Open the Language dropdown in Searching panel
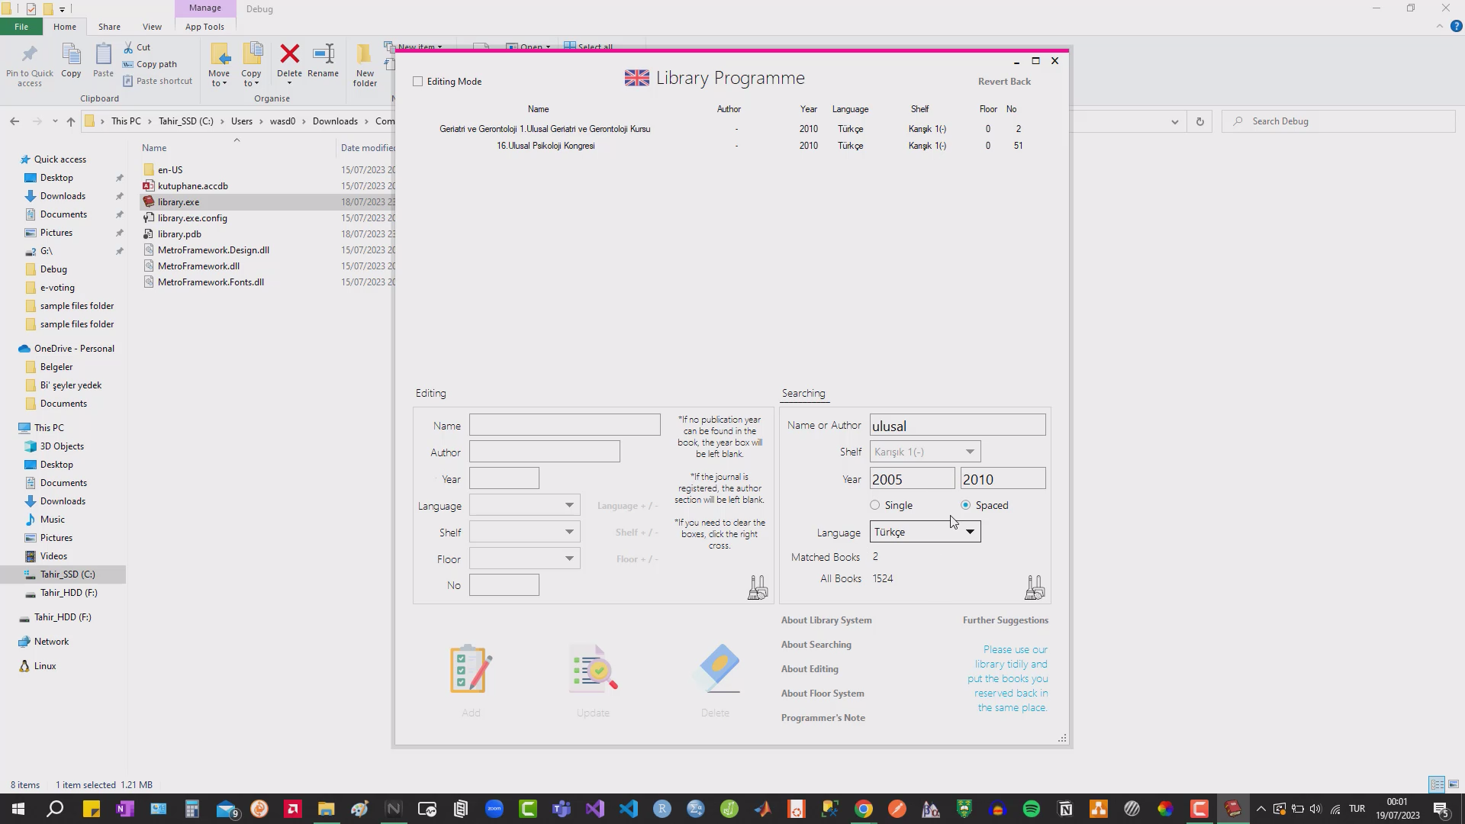The image size is (1465, 824). click(x=926, y=532)
